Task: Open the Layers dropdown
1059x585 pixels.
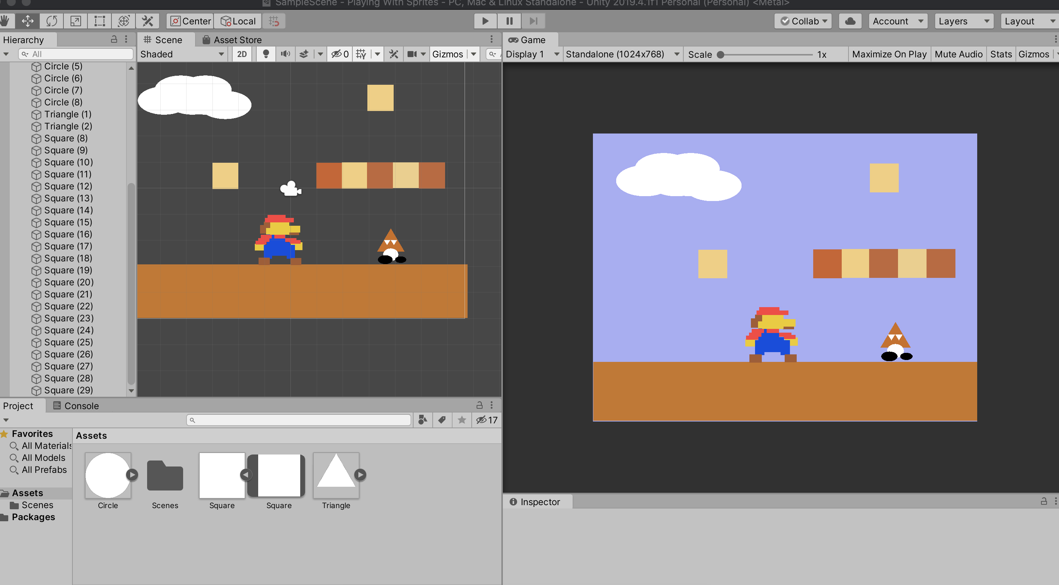Action: (964, 21)
